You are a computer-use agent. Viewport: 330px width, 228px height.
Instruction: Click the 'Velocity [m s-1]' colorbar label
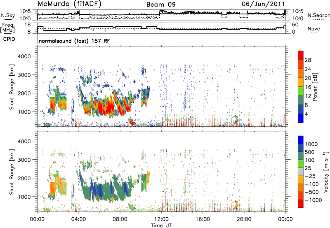(x=326, y=172)
